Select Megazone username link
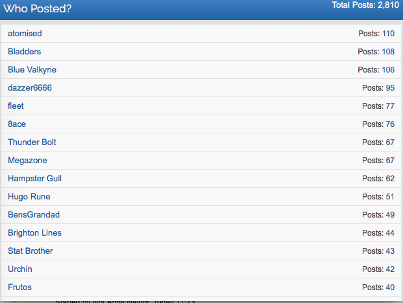Viewport: 403px width, 303px height. click(27, 160)
